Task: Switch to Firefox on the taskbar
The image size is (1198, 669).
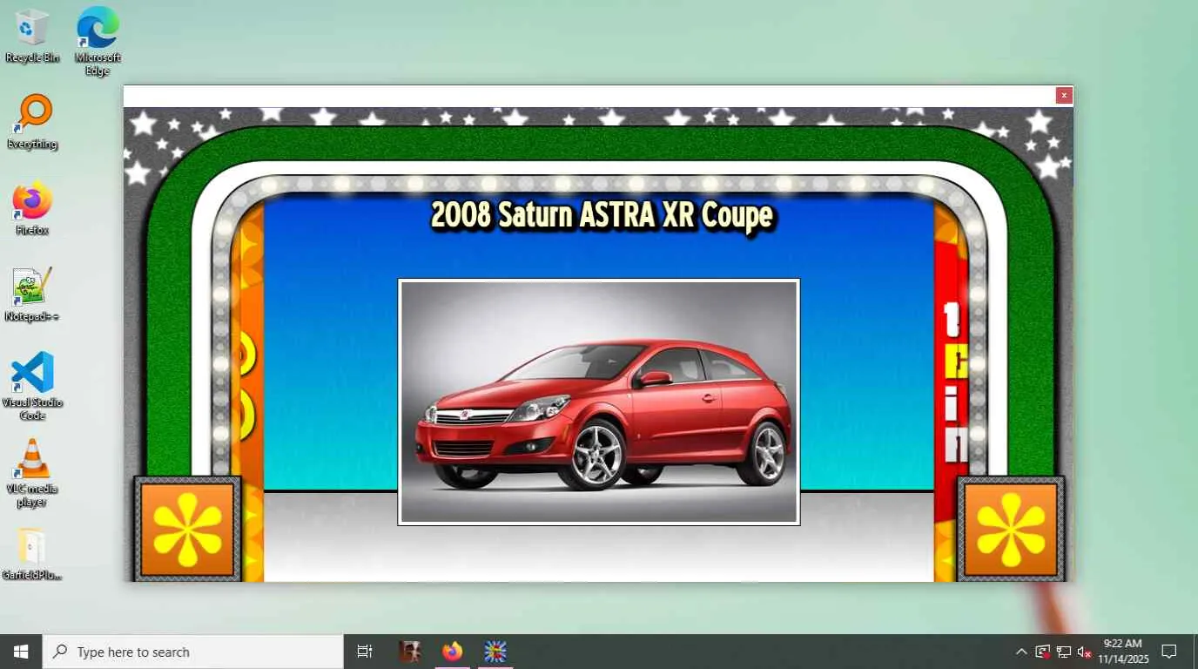Action: point(452,652)
